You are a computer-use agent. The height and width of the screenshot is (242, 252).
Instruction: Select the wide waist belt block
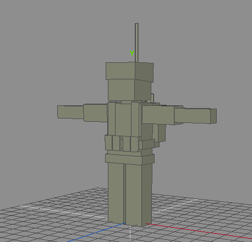coord(130,159)
